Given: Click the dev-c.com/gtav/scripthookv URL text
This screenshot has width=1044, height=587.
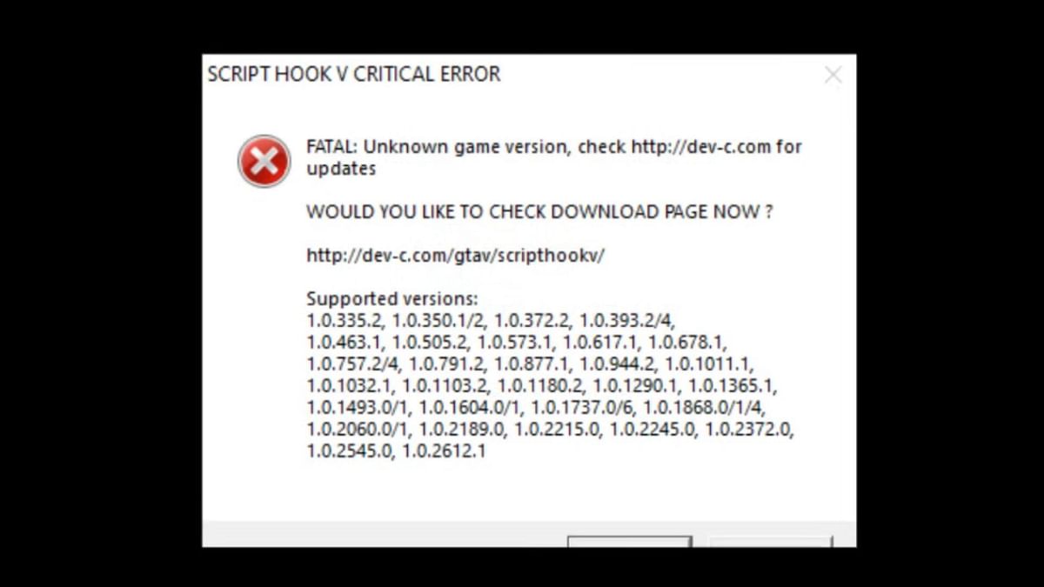Looking at the screenshot, I should coord(455,256).
